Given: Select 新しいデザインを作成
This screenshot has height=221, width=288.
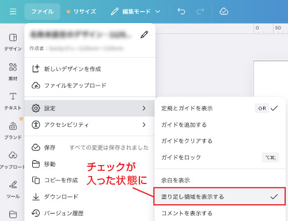Looking at the screenshot, I should point(90,69).
